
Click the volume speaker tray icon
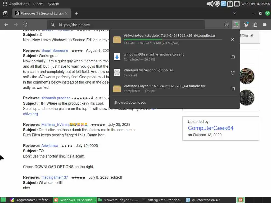[x=210, y=4]
